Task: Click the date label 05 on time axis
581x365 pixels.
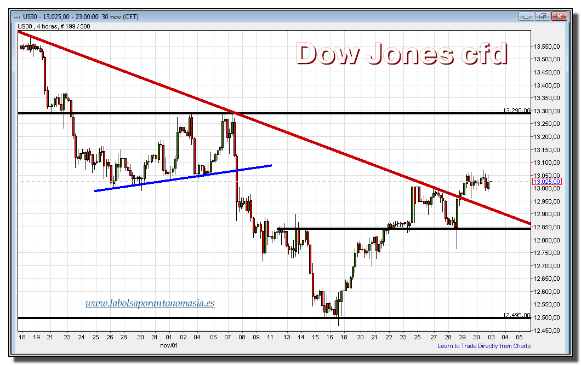Action: pyautogui.click(x=520, y=337)
